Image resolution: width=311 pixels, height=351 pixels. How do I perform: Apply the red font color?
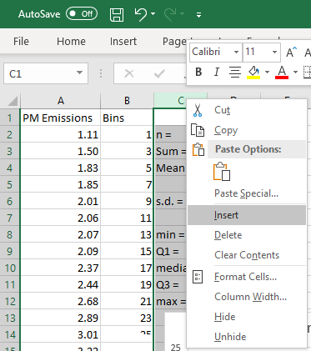282,73
